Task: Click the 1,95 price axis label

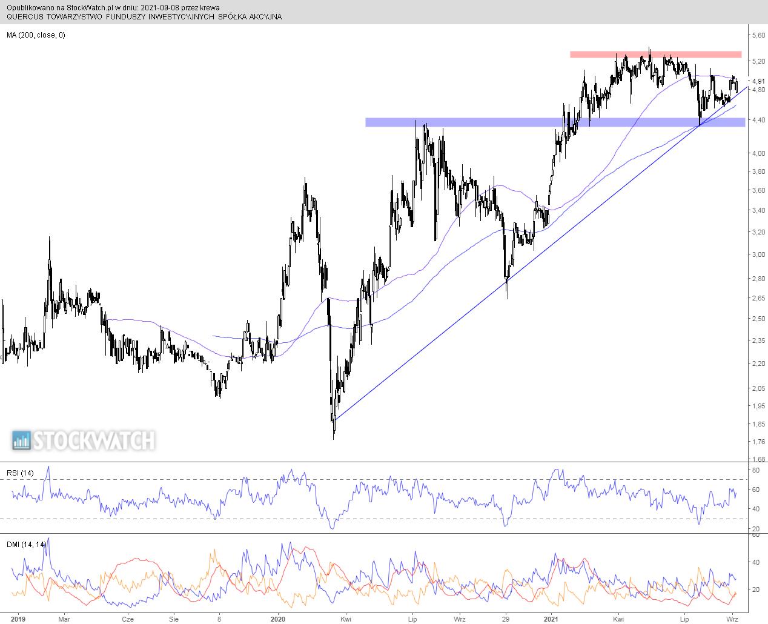Action: [x=757, y=406]
